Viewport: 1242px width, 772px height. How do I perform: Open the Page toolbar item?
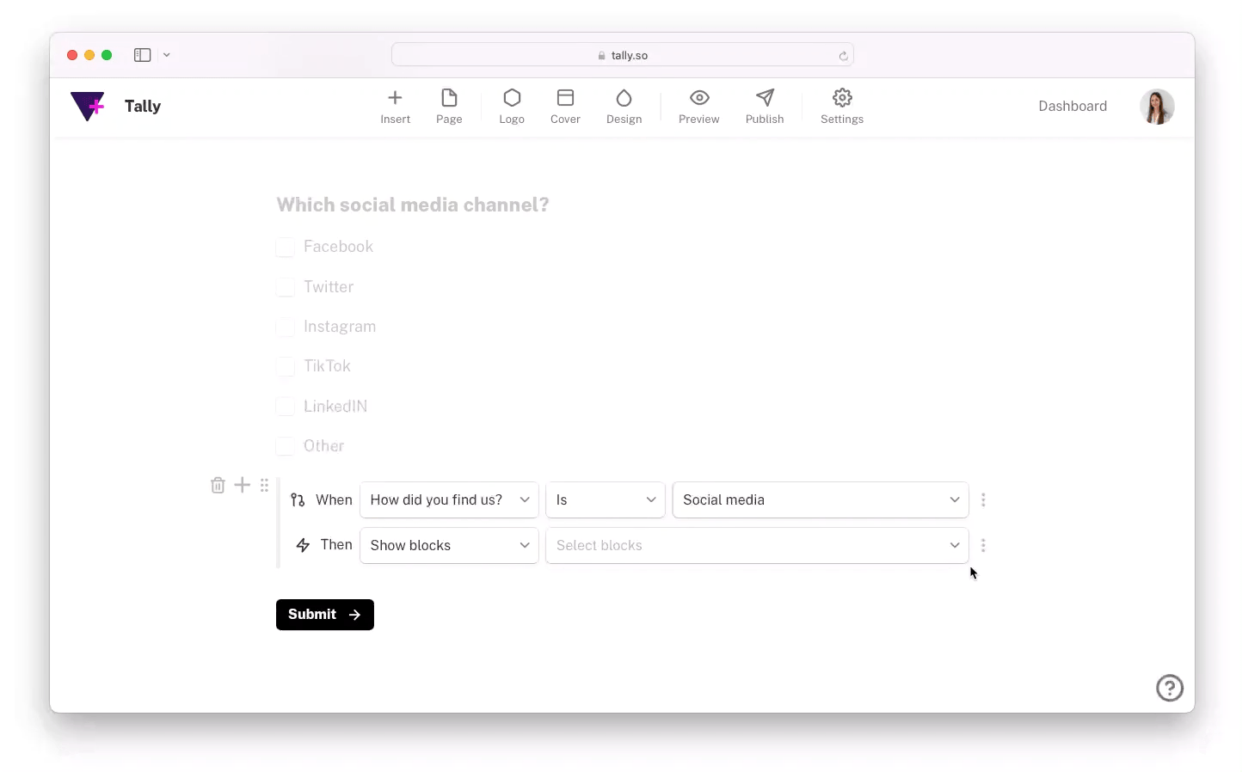(449, 107)
